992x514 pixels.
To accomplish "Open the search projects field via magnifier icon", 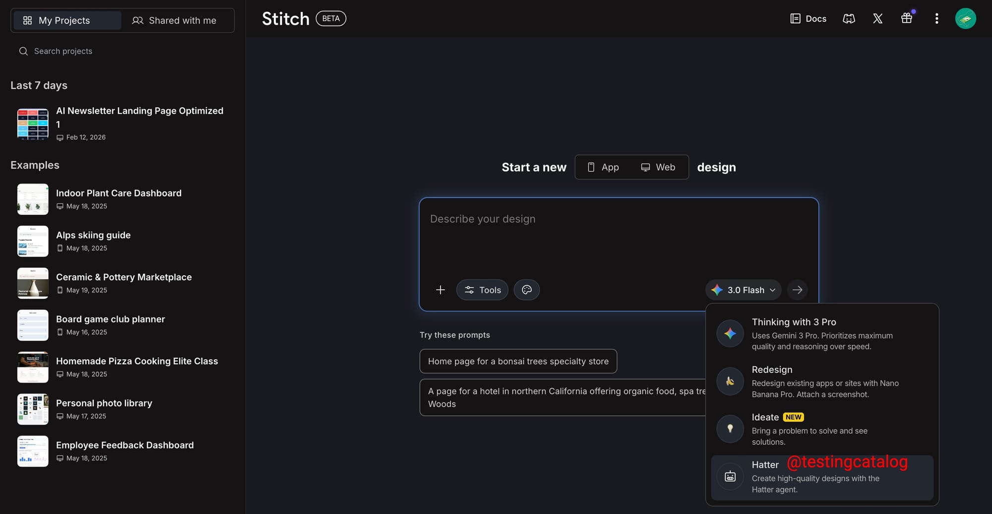I will click(23, 51).
